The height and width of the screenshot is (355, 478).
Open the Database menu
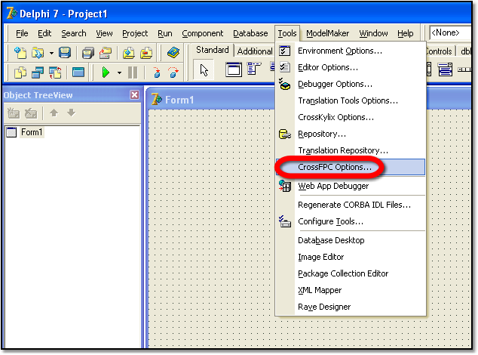point(250,33)
